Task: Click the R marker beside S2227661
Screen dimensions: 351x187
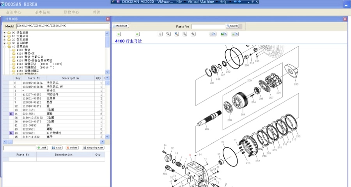Action: click(x=11, y=133)
